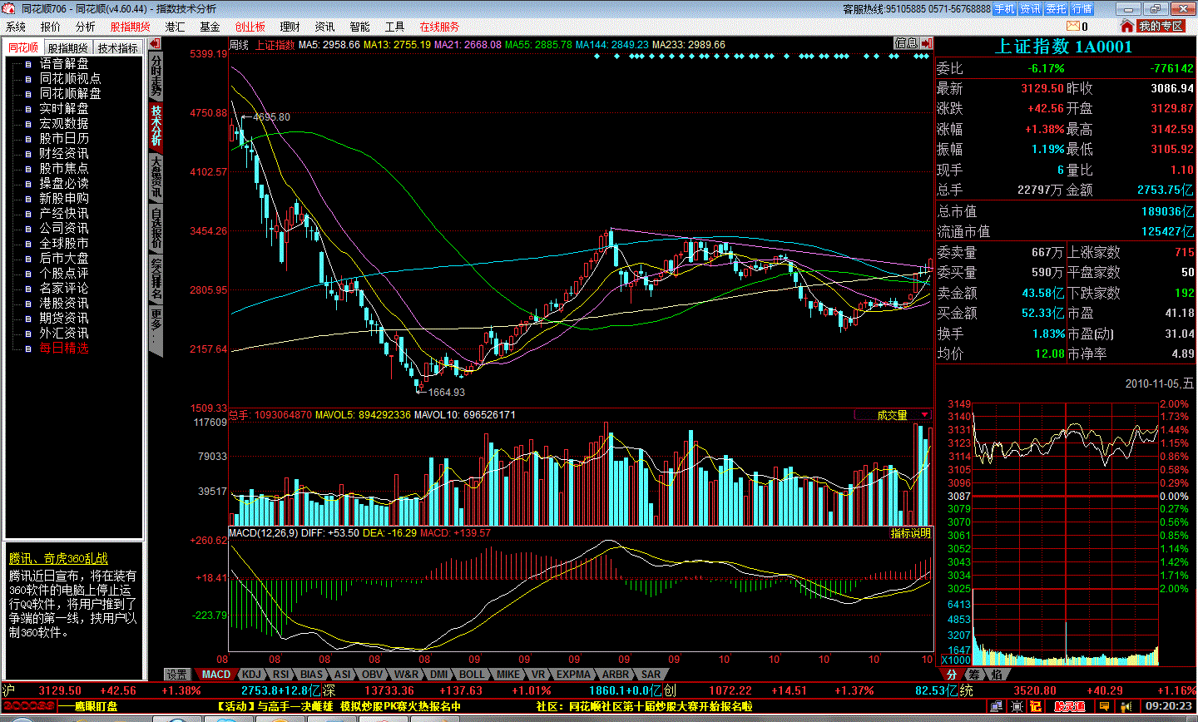Screen dimensions: 1198x722
Task: Click the 手机 button in title bar
Action: click(1005, 9)
